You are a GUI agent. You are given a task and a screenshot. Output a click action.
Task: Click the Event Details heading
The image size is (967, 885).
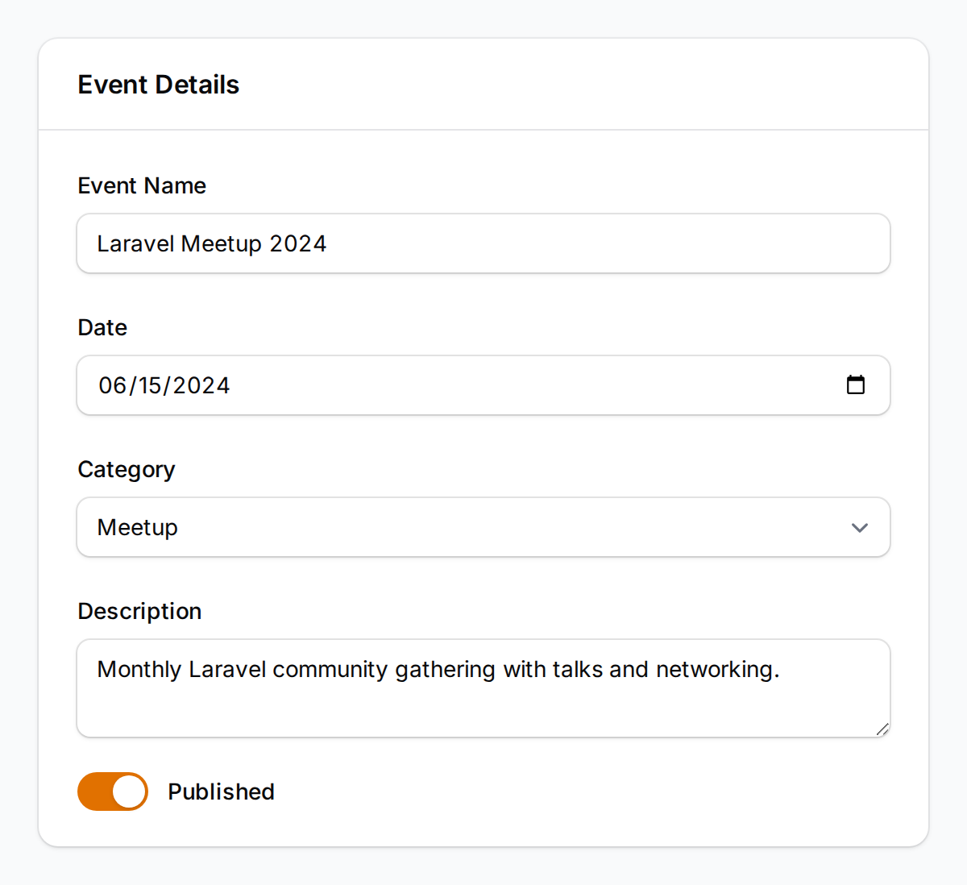click(159, 85)
